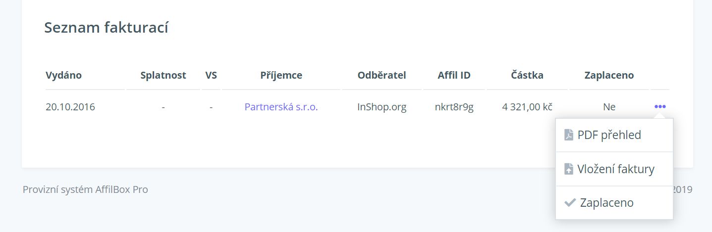Click the InShop.org cell
712x232 pixels.
pos(382,106)
